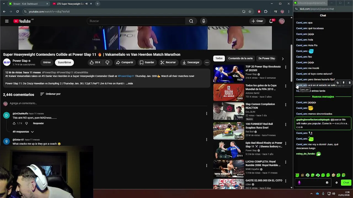Expand 49 respuestas replies
Viewport: 353px width, 198px height.
pyautogui.click(x=23, y=132)
